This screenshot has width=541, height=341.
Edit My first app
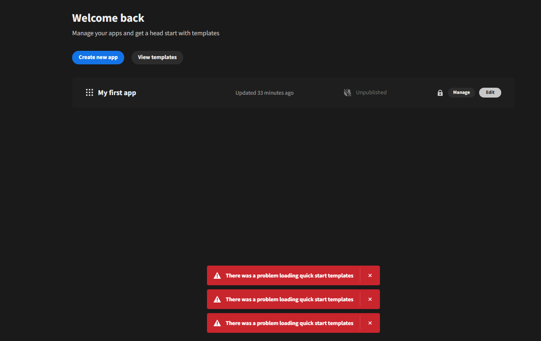[490, 93]
